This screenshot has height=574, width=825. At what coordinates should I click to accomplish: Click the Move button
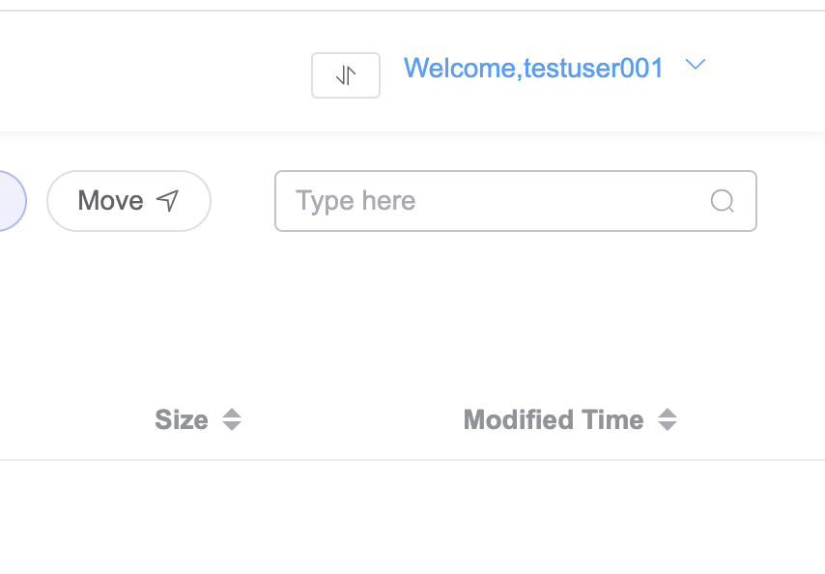(128, 201)
